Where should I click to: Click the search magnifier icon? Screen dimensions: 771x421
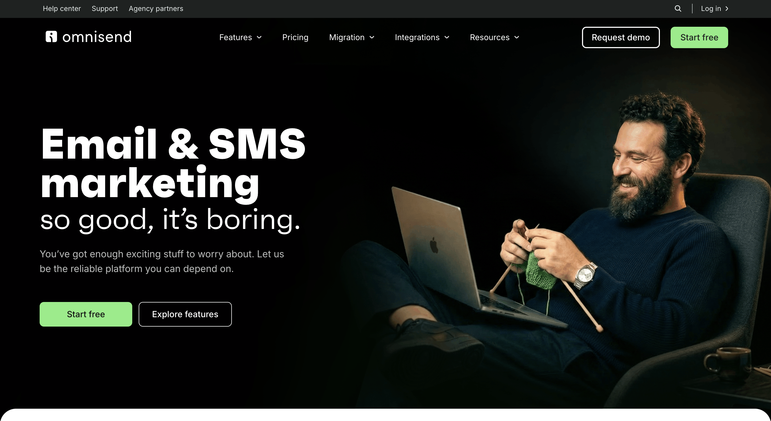pos(678,9)
